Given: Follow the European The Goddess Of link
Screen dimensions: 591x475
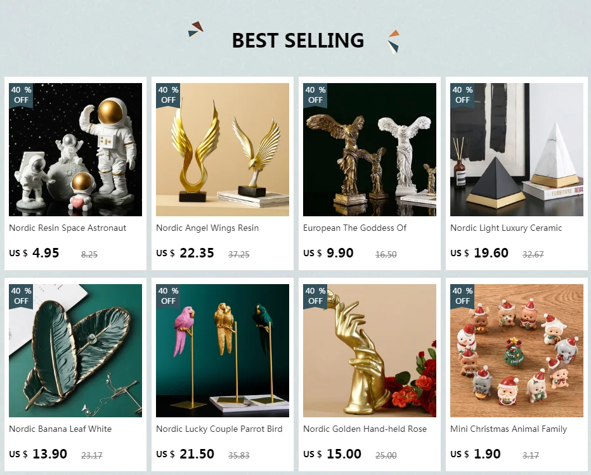Looking at the screenshot, I should pos(354,228).
